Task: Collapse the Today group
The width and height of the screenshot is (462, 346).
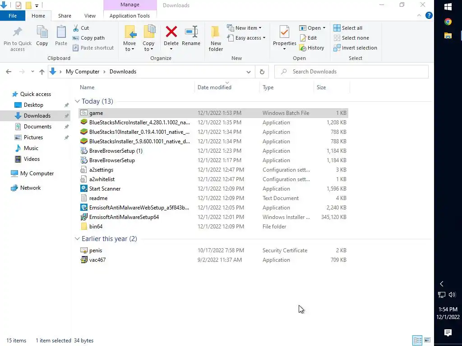Action: (77, 101)
